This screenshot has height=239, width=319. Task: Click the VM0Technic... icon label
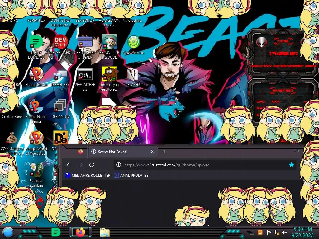[x=133, y=20]
